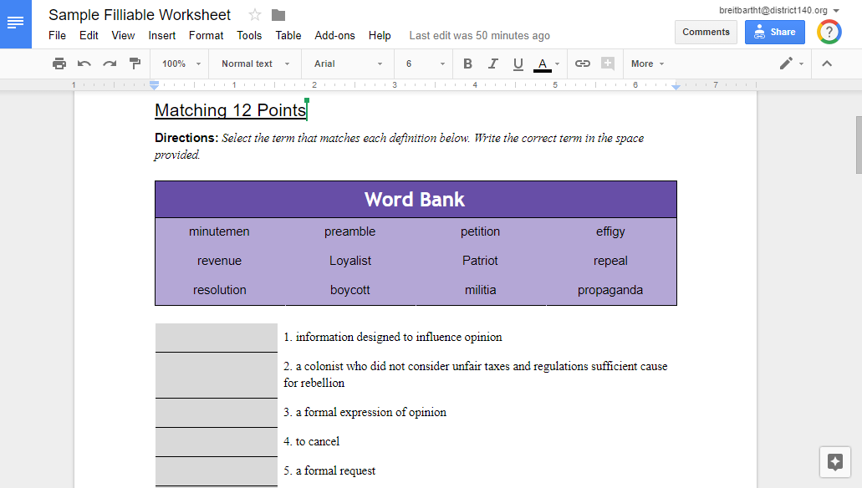This screenshot has width=862, height=488.
Task: Apply italic formatting
Action: (x=492, y=64)
